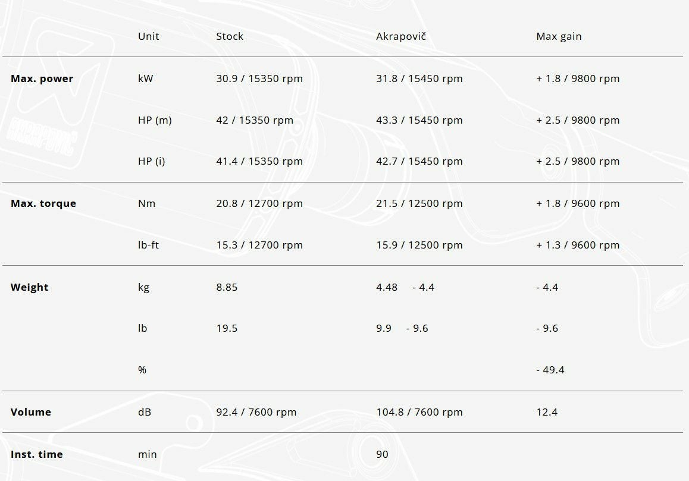Image resolution: width=689 pixels, height=481 pixels.
Task: Click the "lb-ft" unit label
Action: tap(149, 245)
